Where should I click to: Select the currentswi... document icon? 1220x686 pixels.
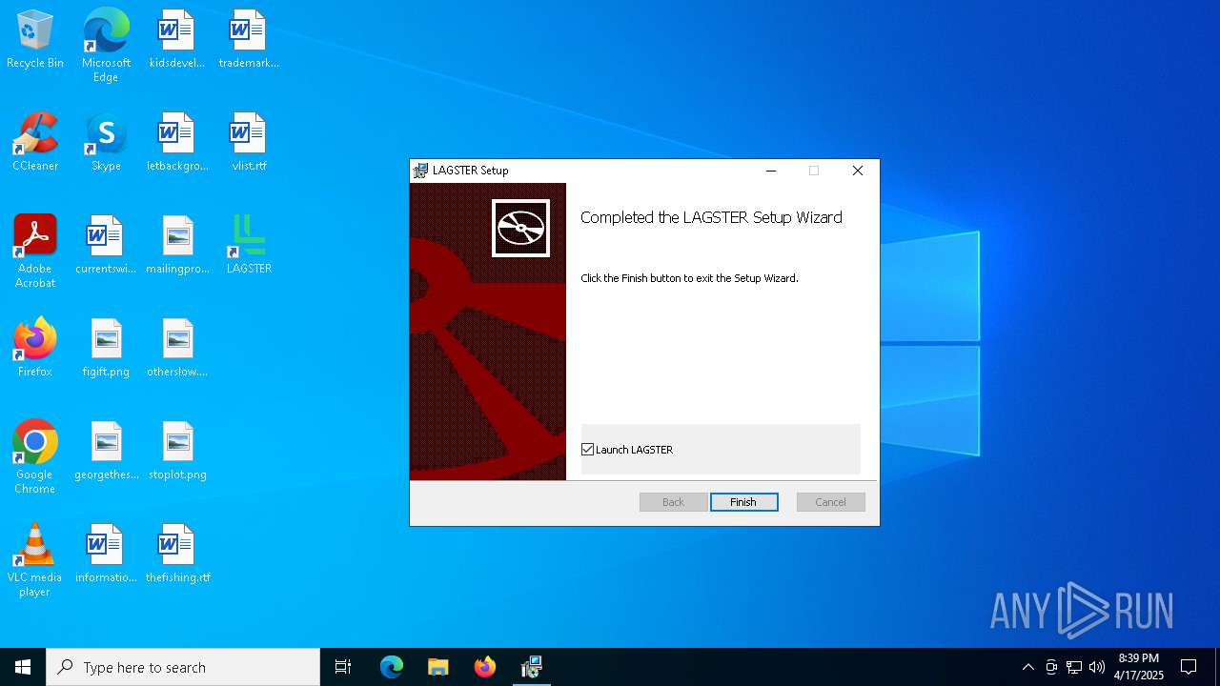tap(106, 245)
